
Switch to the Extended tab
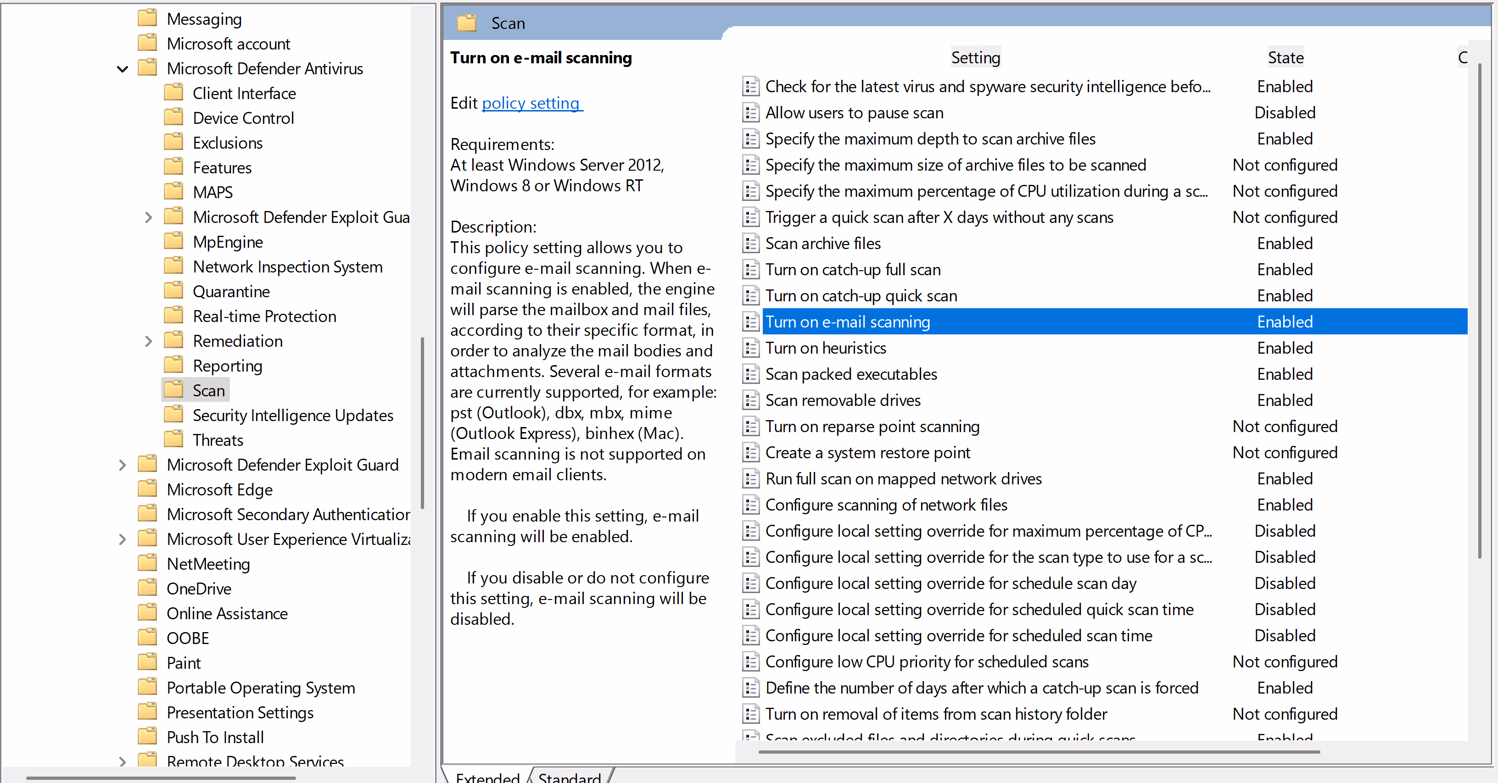pyautogui.click(x=487, y=777)
